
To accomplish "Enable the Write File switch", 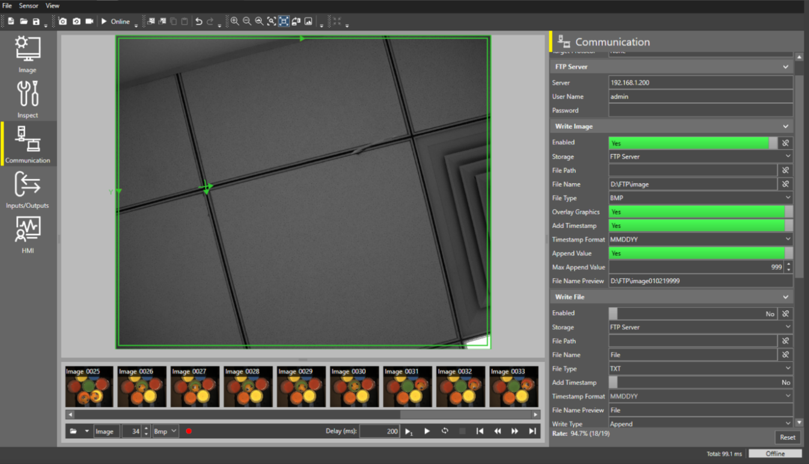I will tap(693, 314).
